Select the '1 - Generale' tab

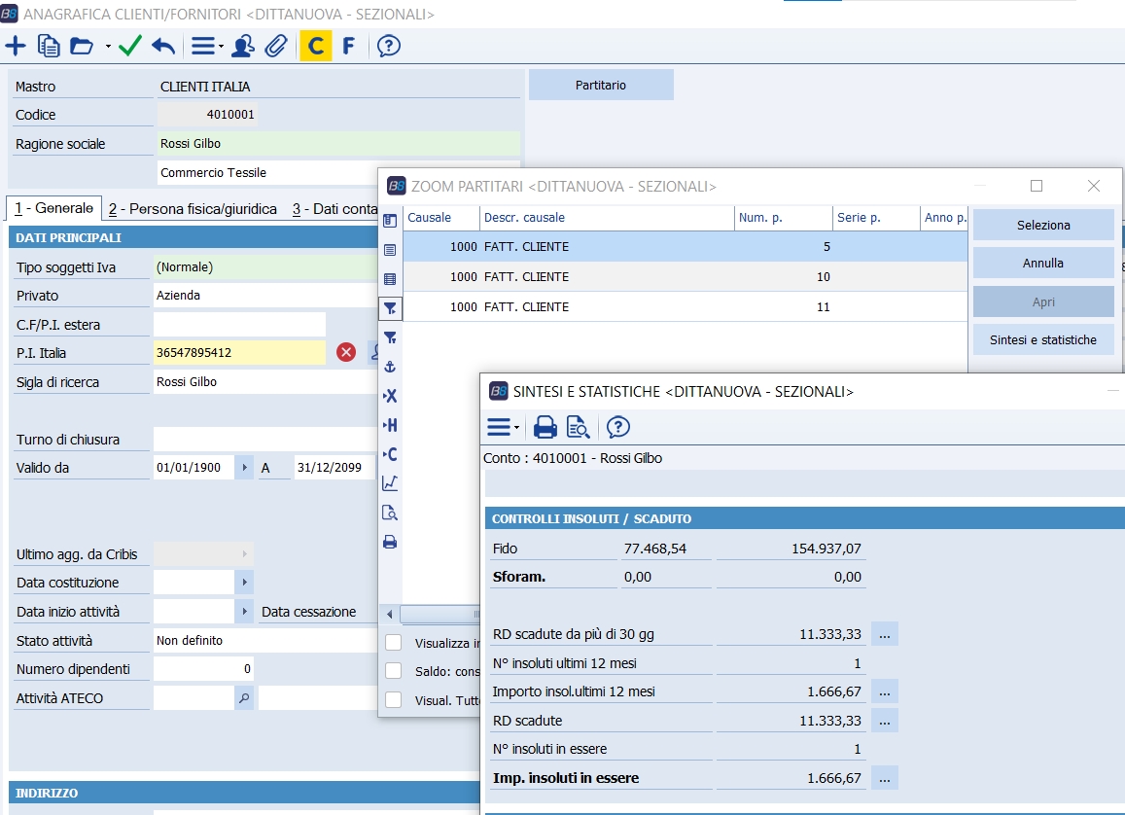tap(53, 208)
